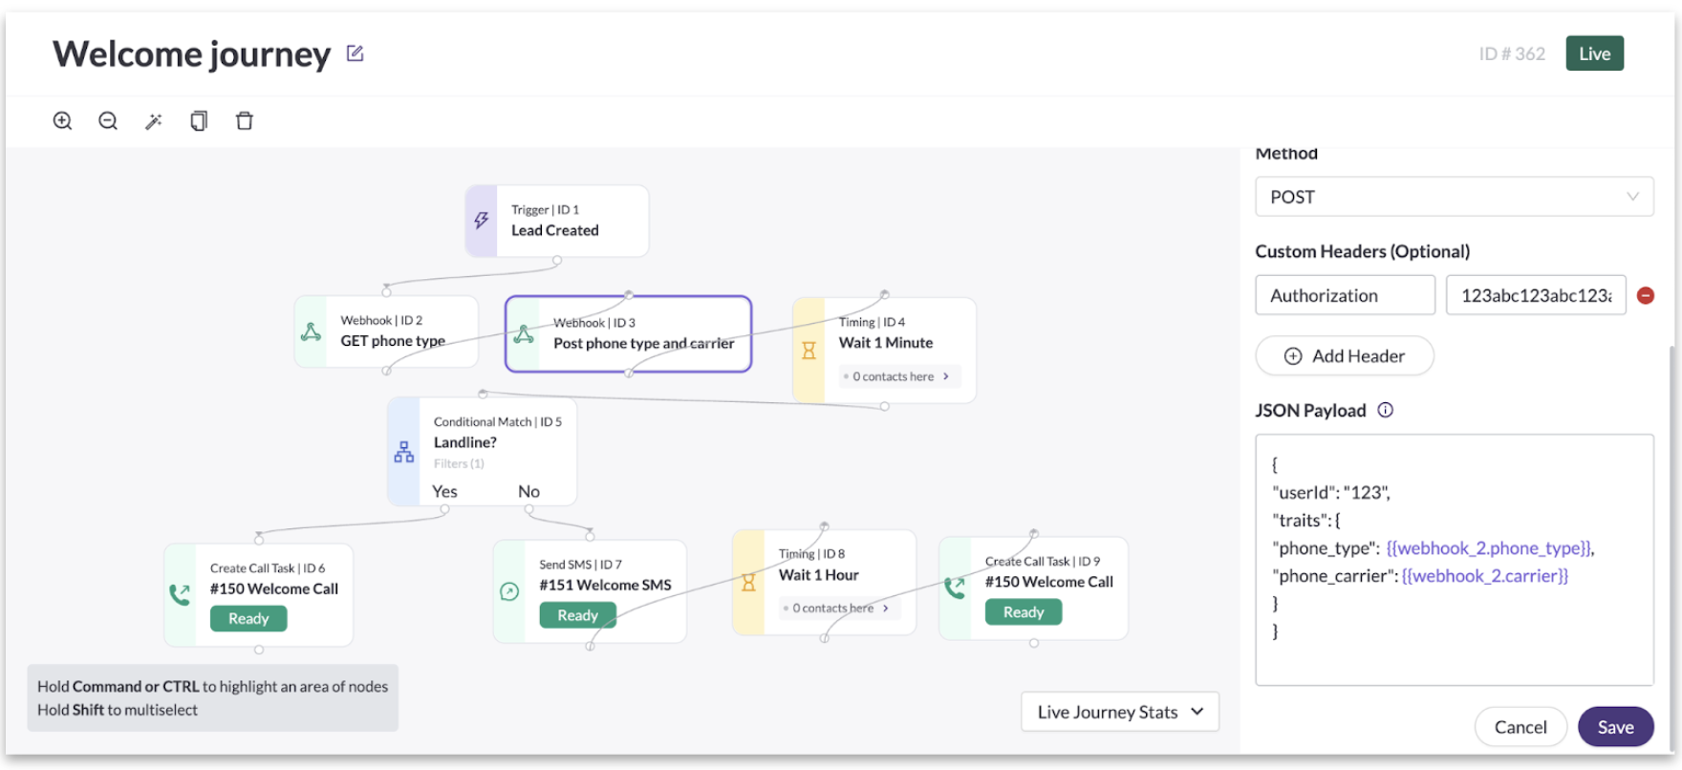Viewport: 1682px width, 770px height.
Task: Click Ready on Create Call Task ID 6
Action: (x=248, y=618)
